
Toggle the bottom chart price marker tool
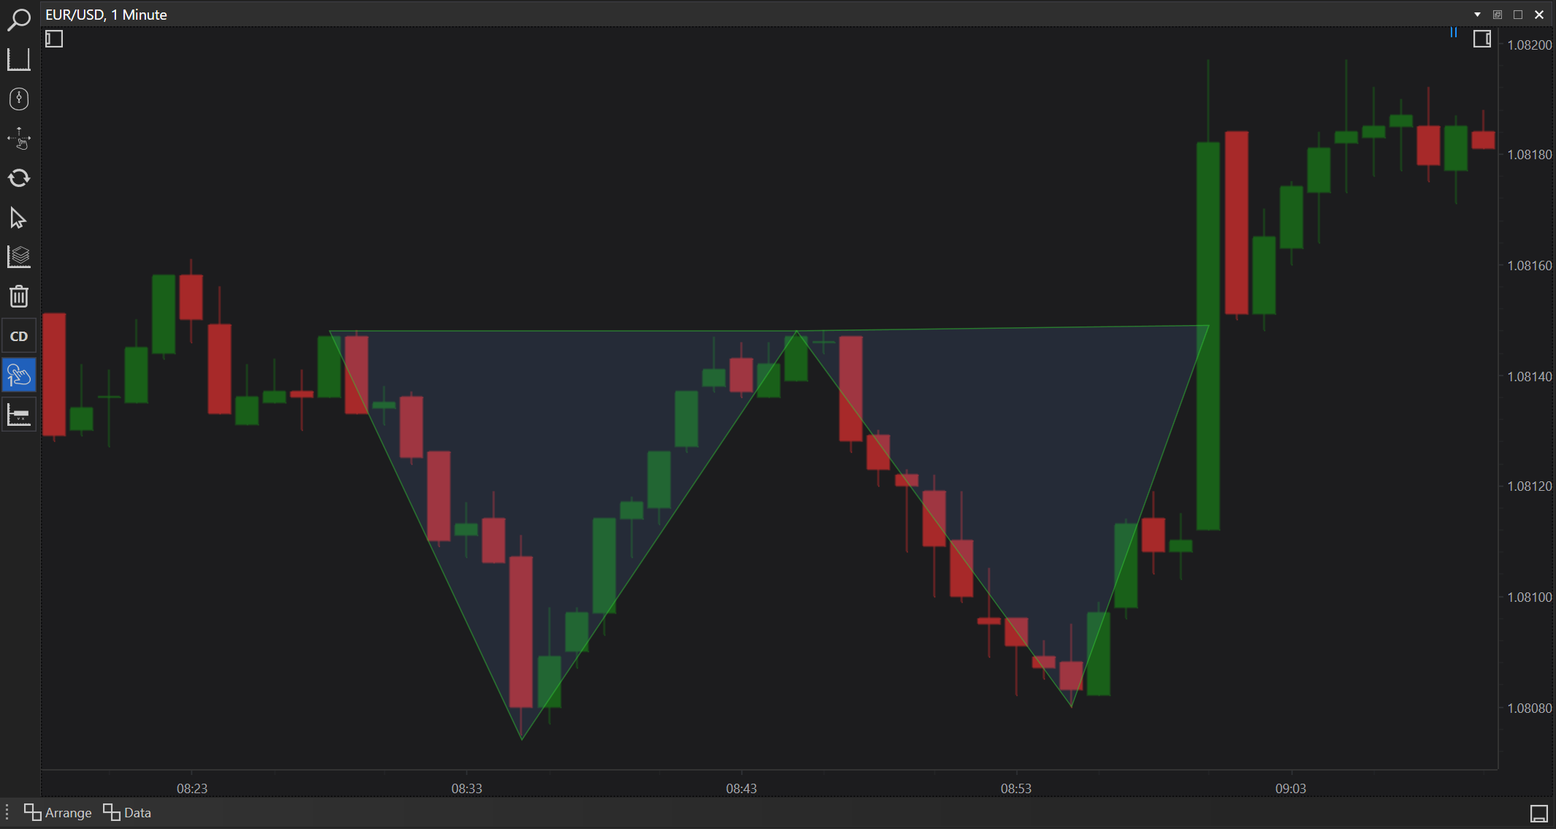coord(18,415)
